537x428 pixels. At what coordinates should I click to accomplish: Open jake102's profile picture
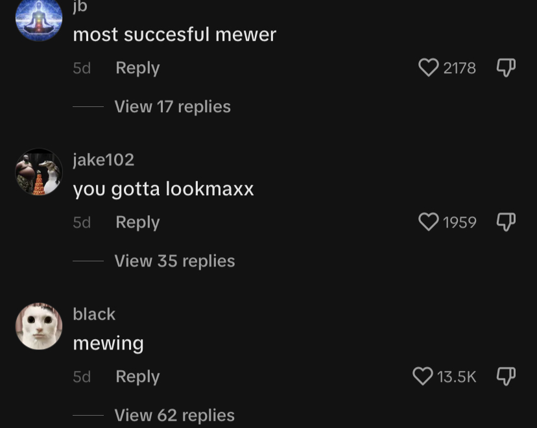pyautogui.click(x=39, y=172)
